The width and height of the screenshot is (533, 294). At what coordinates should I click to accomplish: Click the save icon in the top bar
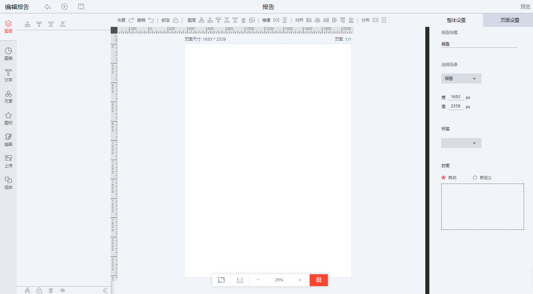81,7
